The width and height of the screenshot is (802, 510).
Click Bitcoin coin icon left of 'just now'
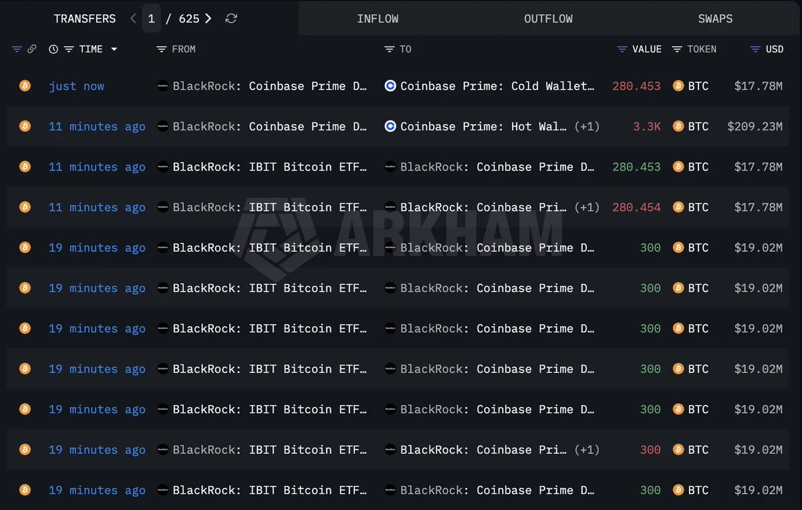25,86
